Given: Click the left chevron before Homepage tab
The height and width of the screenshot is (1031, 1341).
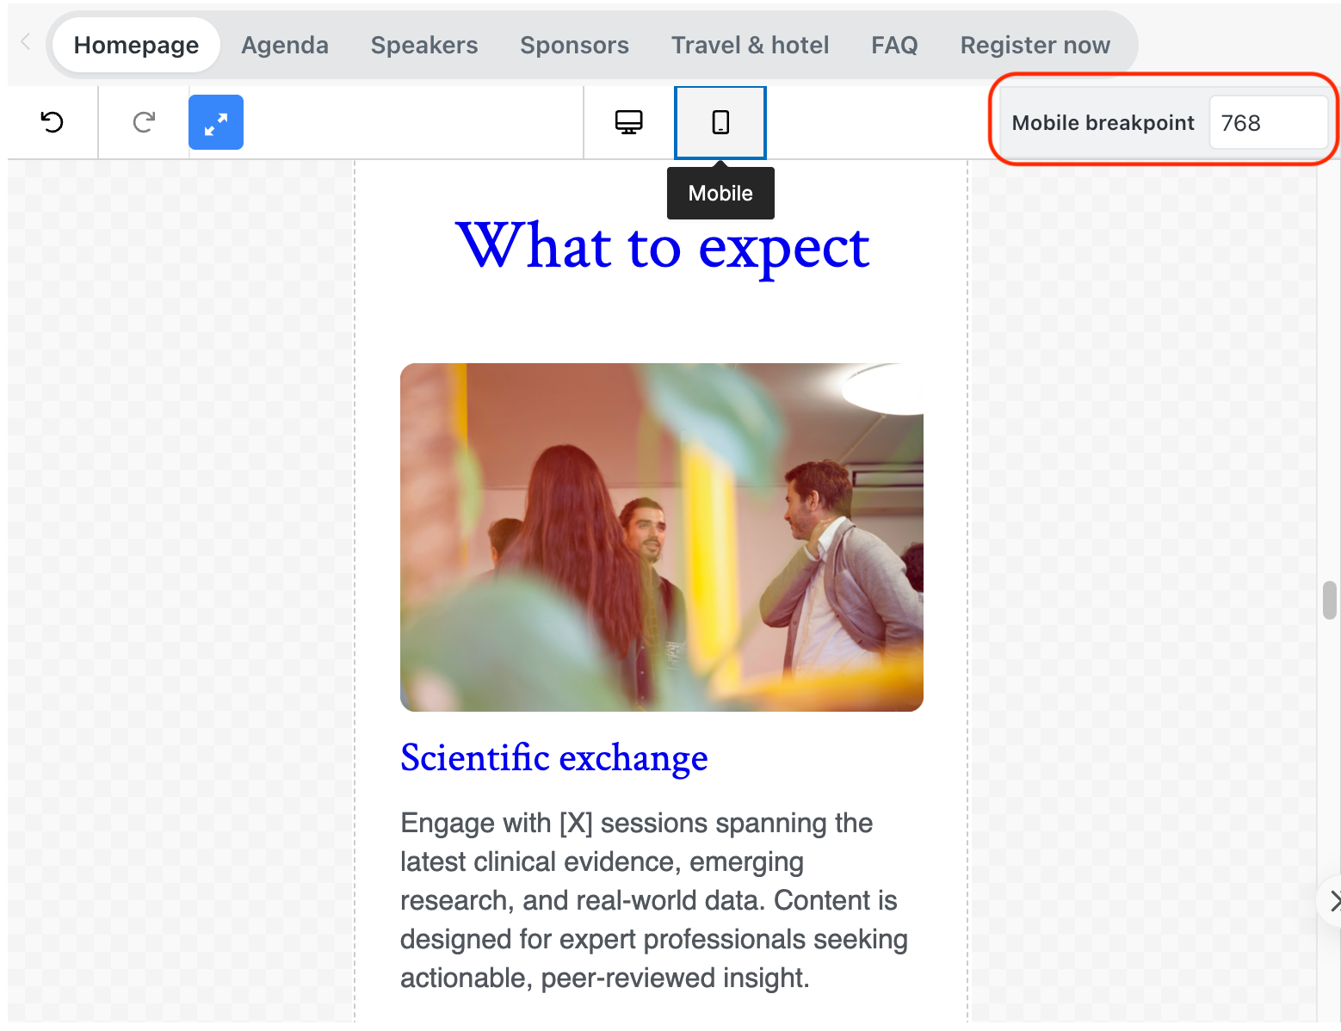Looking at the screenshot, I should pos(26,41).
